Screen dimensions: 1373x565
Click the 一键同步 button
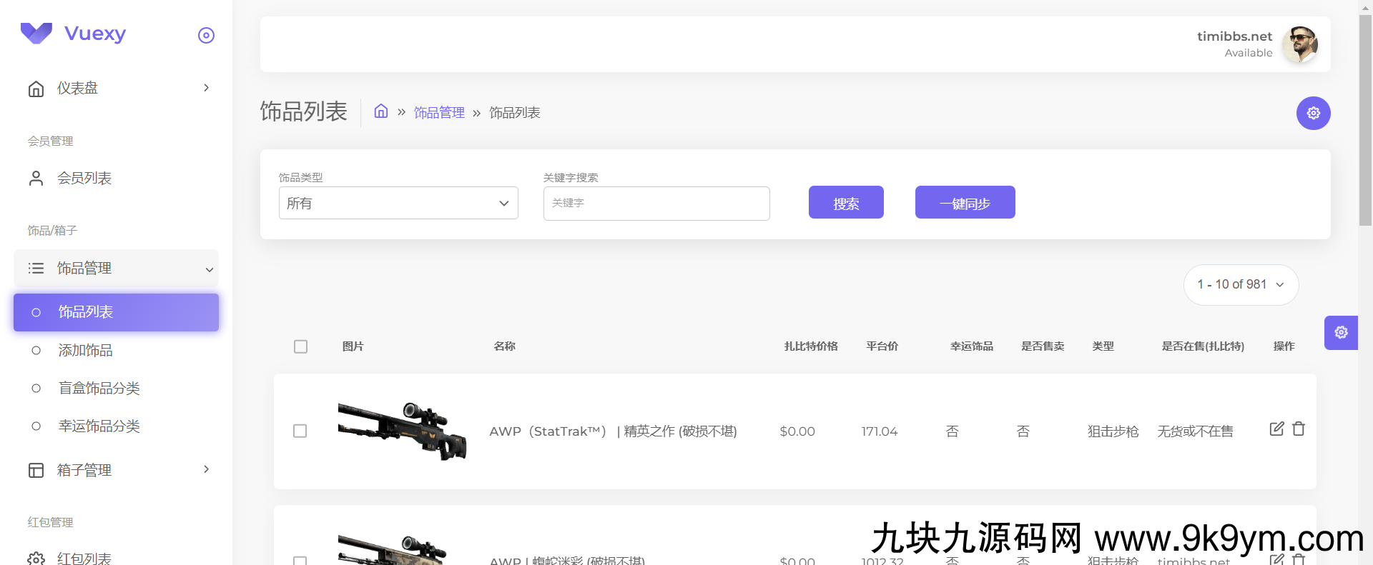pyautogui.click(x=965, y=203)
